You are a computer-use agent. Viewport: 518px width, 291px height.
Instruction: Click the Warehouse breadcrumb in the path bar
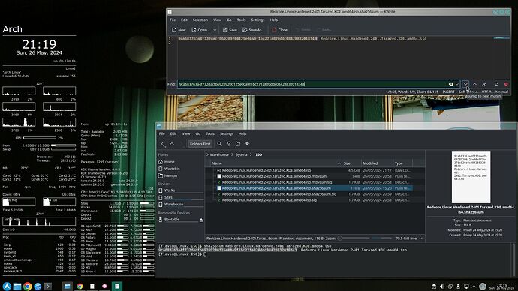click(x=219, y=154)
